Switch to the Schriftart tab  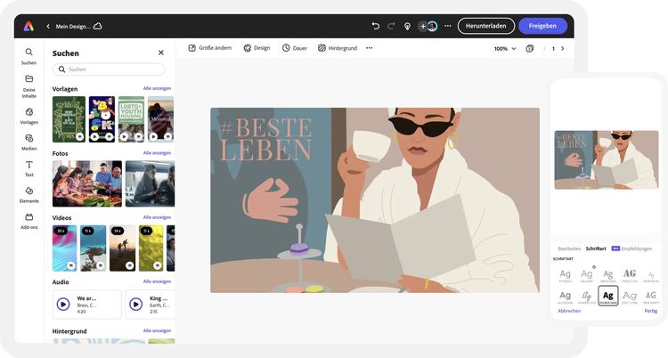coord(596,248)
